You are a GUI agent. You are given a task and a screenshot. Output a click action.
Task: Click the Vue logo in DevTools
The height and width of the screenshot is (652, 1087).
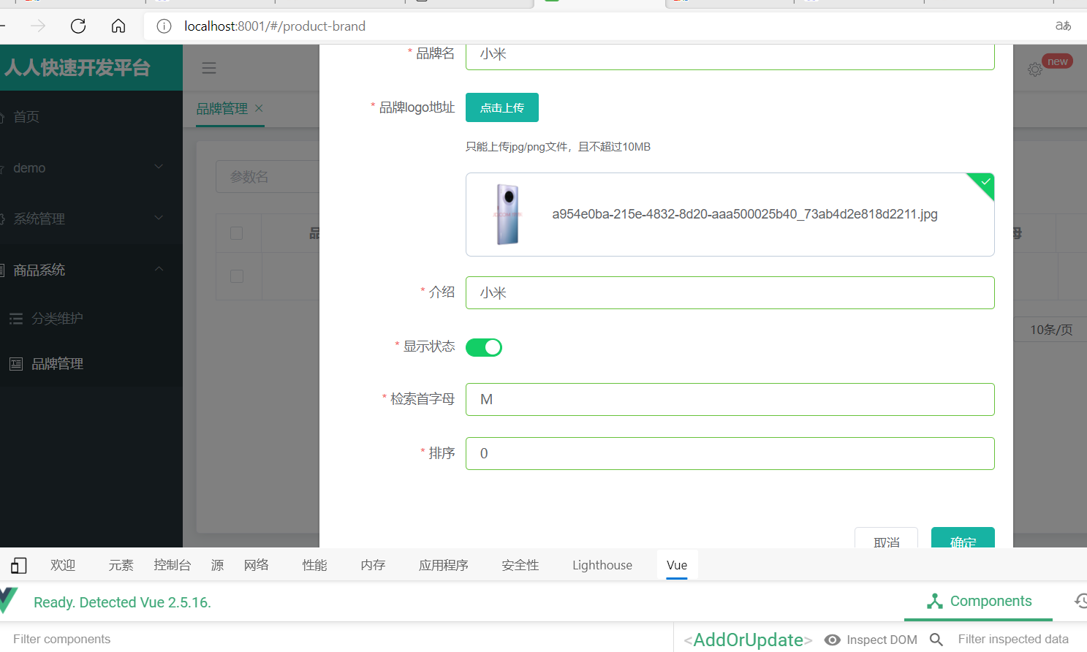(8, 601)
